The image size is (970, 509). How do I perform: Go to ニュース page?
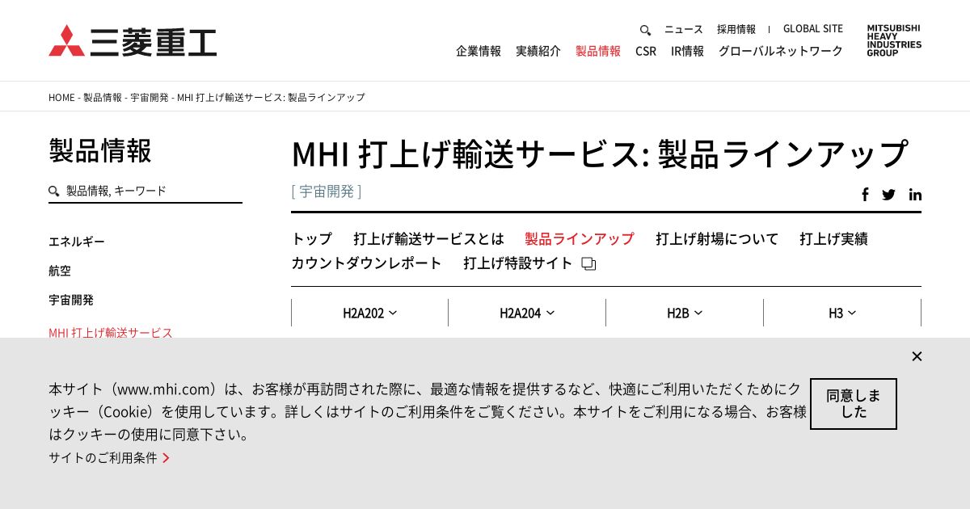click(684, 29)
